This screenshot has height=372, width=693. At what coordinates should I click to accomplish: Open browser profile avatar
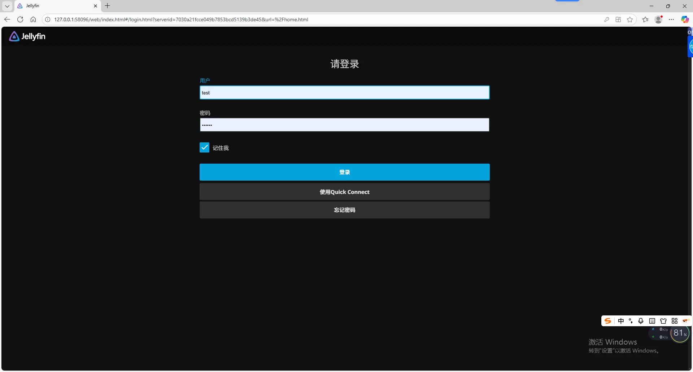coord(658,19)
